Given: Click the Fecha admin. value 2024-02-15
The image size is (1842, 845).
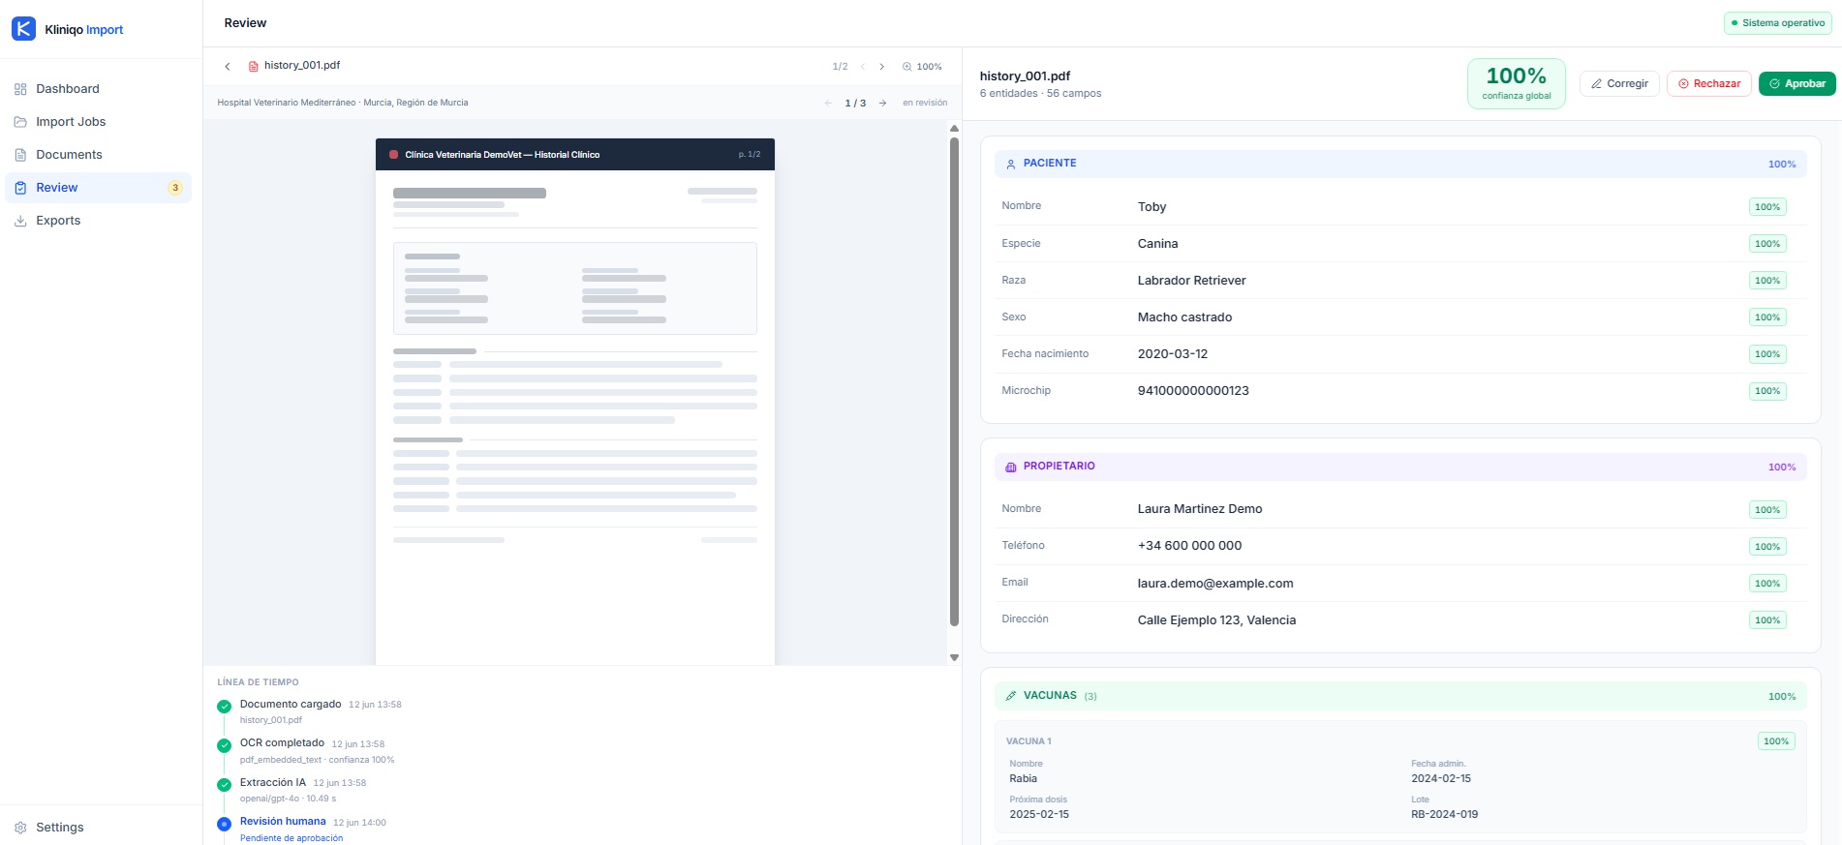Looking at the screenshot, I should (1441, 779).
